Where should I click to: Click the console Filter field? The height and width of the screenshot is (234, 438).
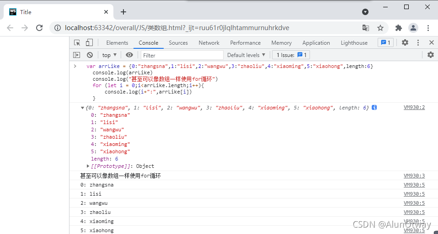point(182,55)
